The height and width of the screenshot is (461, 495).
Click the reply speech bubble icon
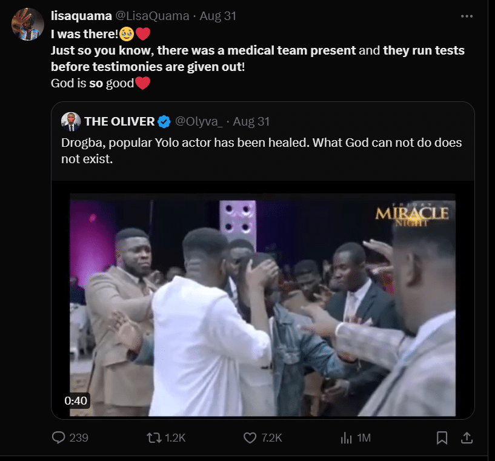coord(59,437)
